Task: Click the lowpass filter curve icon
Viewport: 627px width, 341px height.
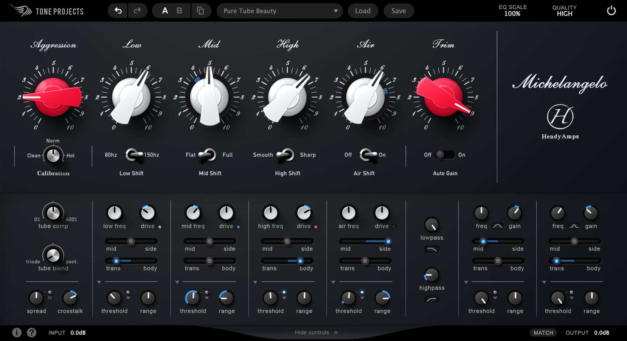Action: click(x=431, y=249)
